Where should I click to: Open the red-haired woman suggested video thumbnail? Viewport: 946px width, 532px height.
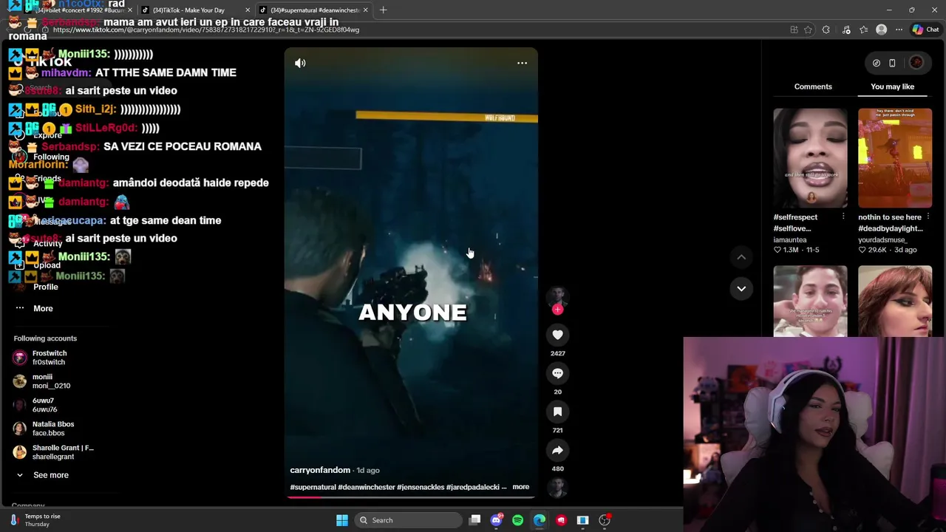[895, 301]
